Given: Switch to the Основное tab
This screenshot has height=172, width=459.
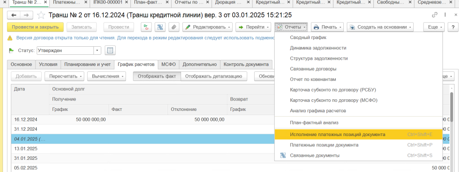Looking at the screenshot, I should point(21,64).
